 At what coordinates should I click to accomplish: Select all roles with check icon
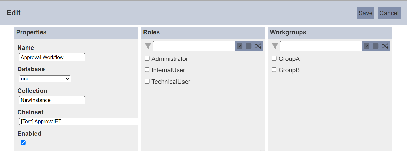click(x=240, y=46)
